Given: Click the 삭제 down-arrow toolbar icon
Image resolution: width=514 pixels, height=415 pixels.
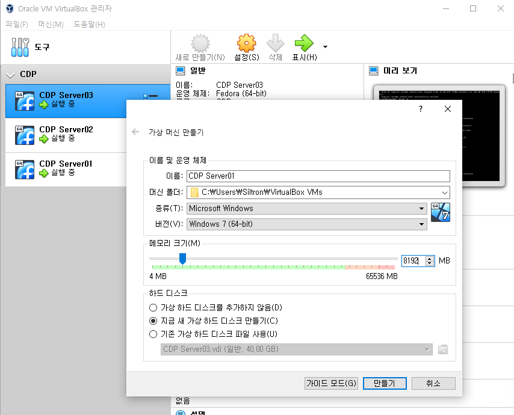Looking at the screenshot, I should [276, 43].
